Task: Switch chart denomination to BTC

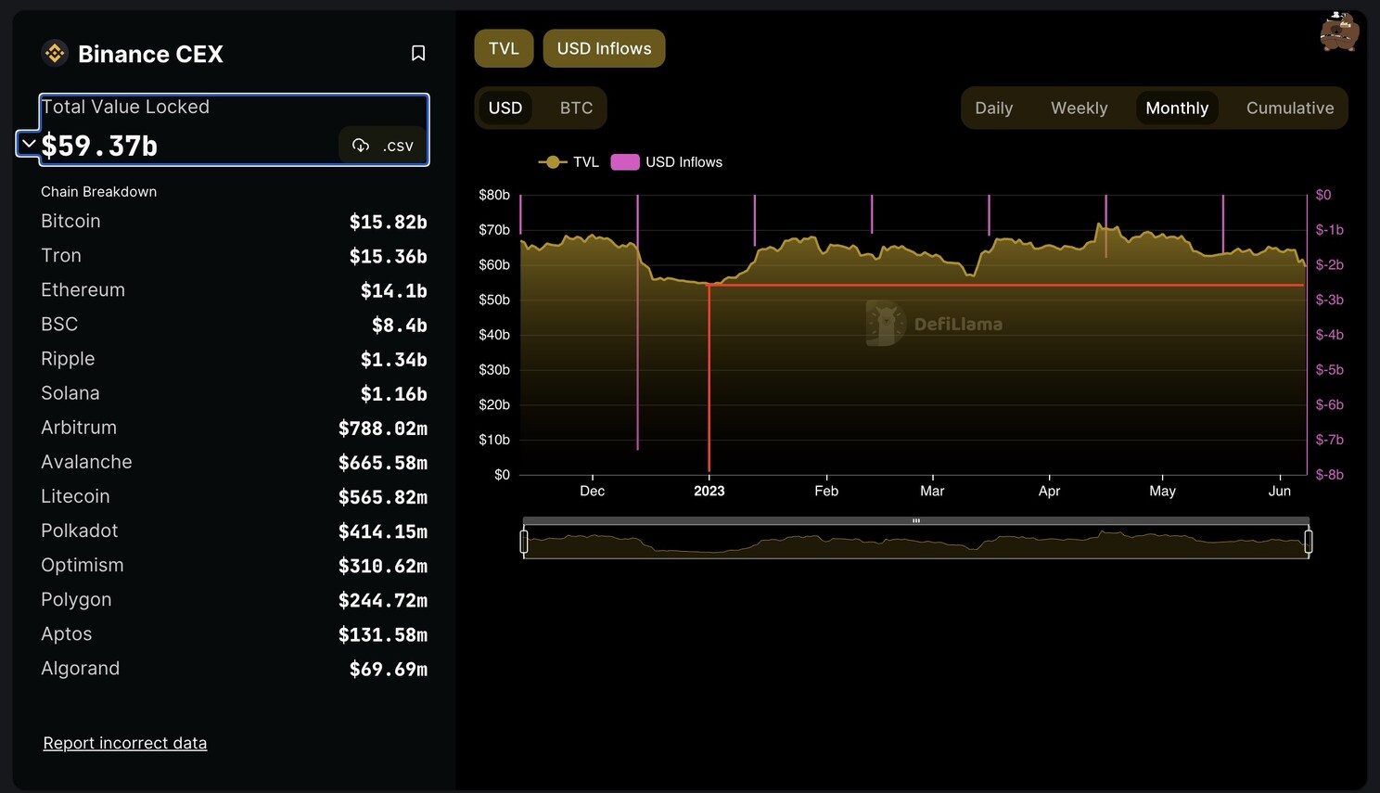Action: (x=576, y=108)
